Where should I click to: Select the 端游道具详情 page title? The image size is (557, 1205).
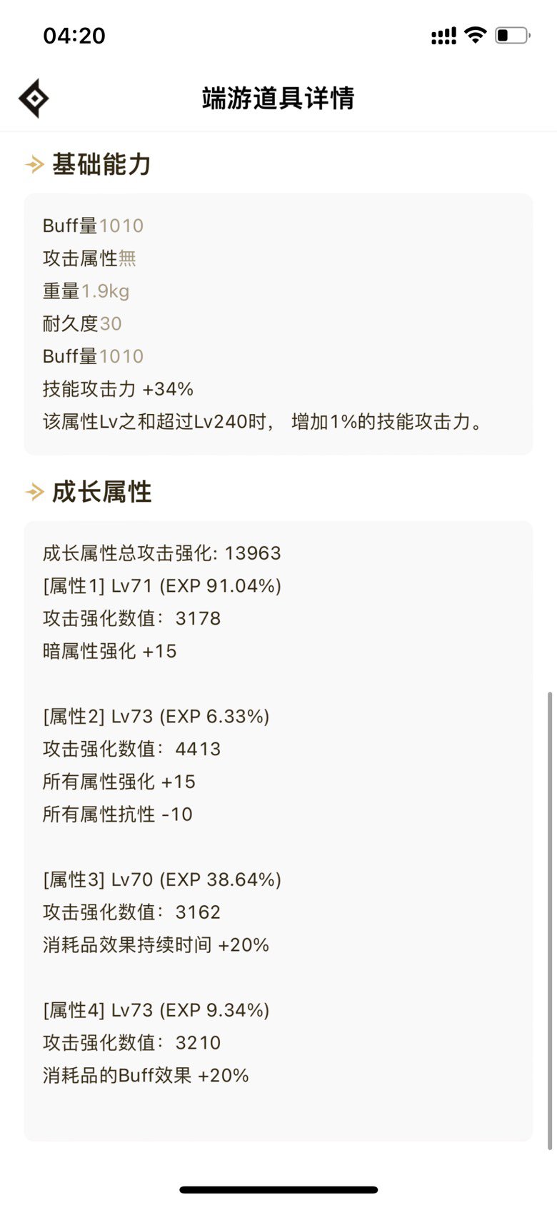point(278,98)
